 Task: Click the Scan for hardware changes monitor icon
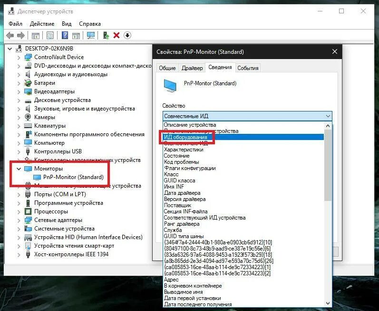coord(91,35)
